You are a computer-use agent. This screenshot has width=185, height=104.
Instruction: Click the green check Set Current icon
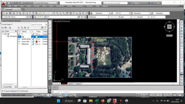(28, 28)
